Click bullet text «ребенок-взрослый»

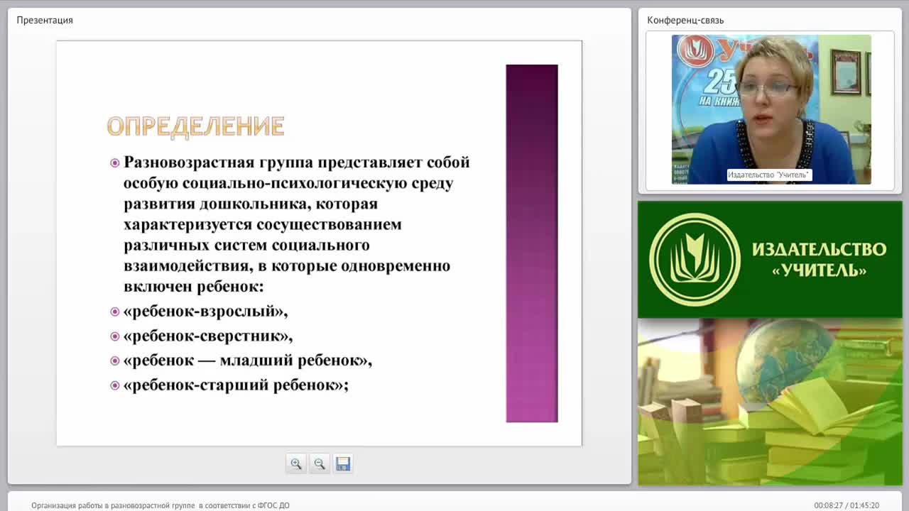coord(205,311)
